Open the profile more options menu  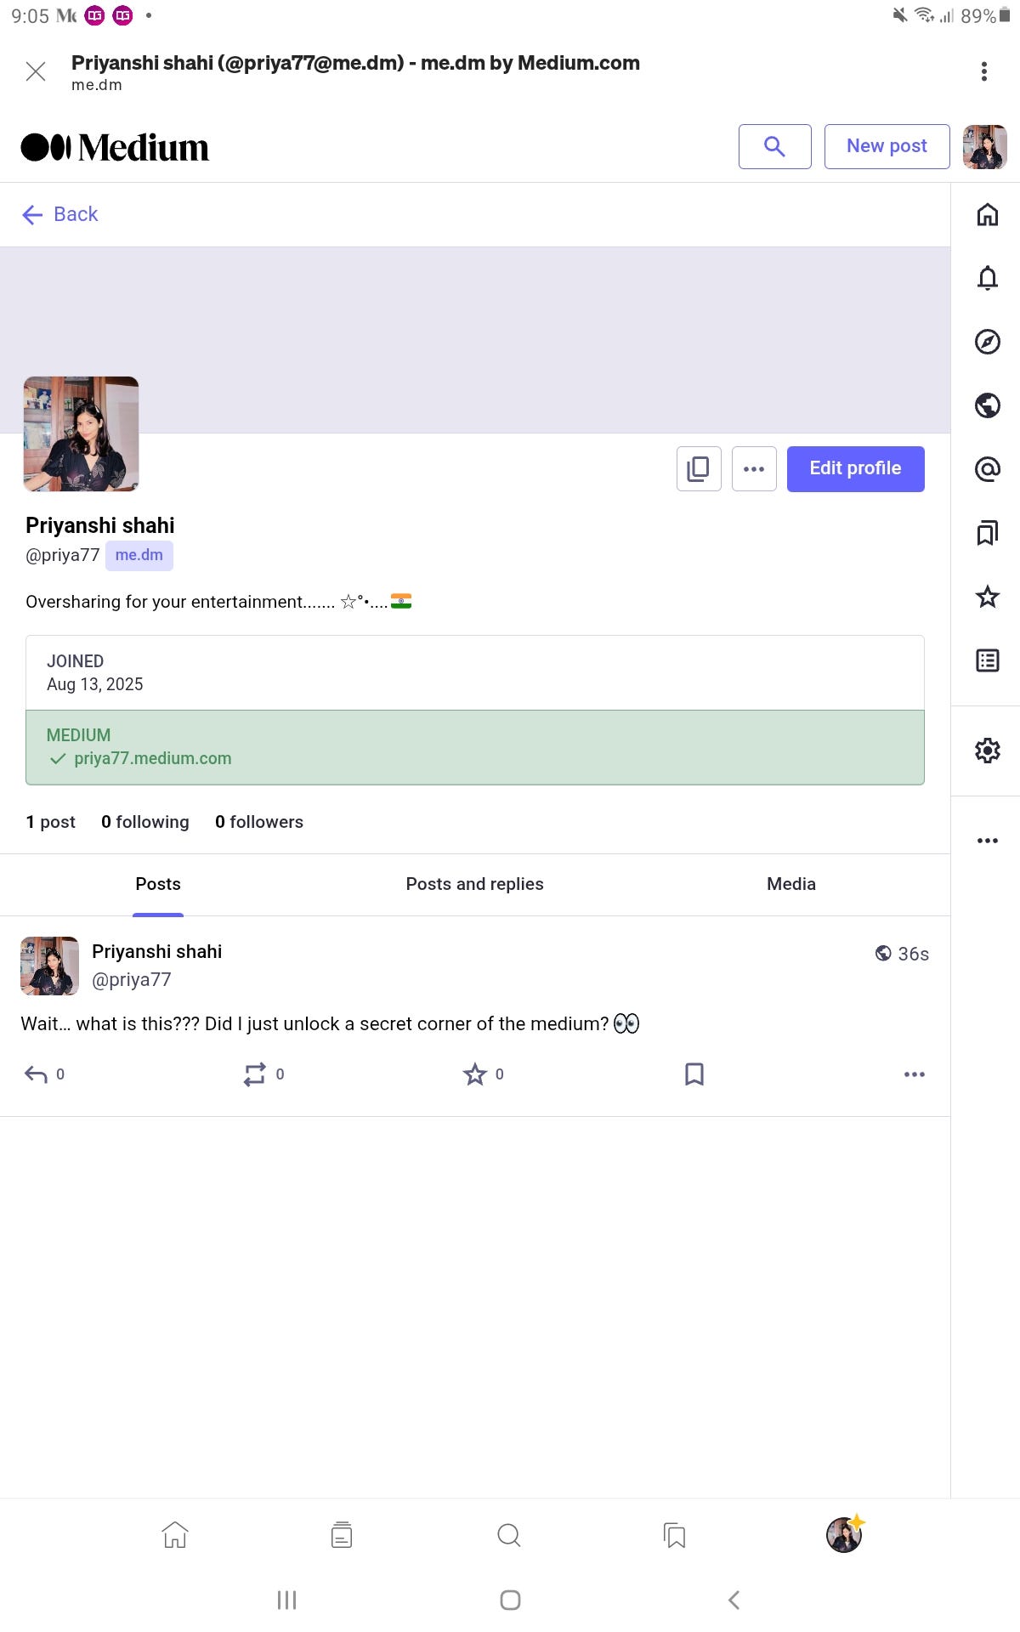753,468
